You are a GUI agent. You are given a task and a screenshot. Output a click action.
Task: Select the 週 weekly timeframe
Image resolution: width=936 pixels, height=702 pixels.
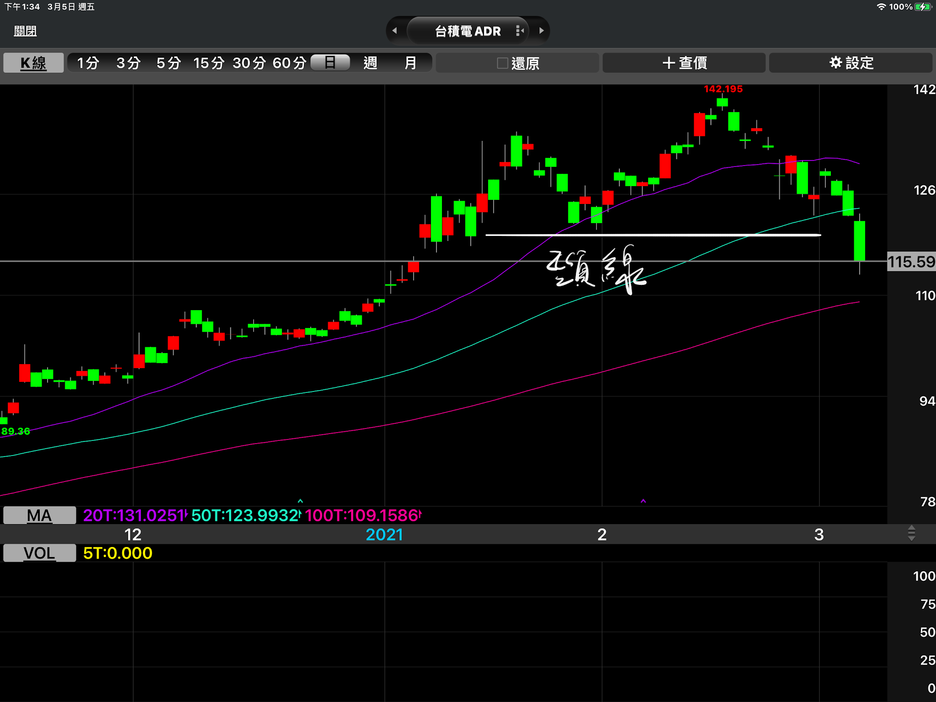(x=370, y=63)
